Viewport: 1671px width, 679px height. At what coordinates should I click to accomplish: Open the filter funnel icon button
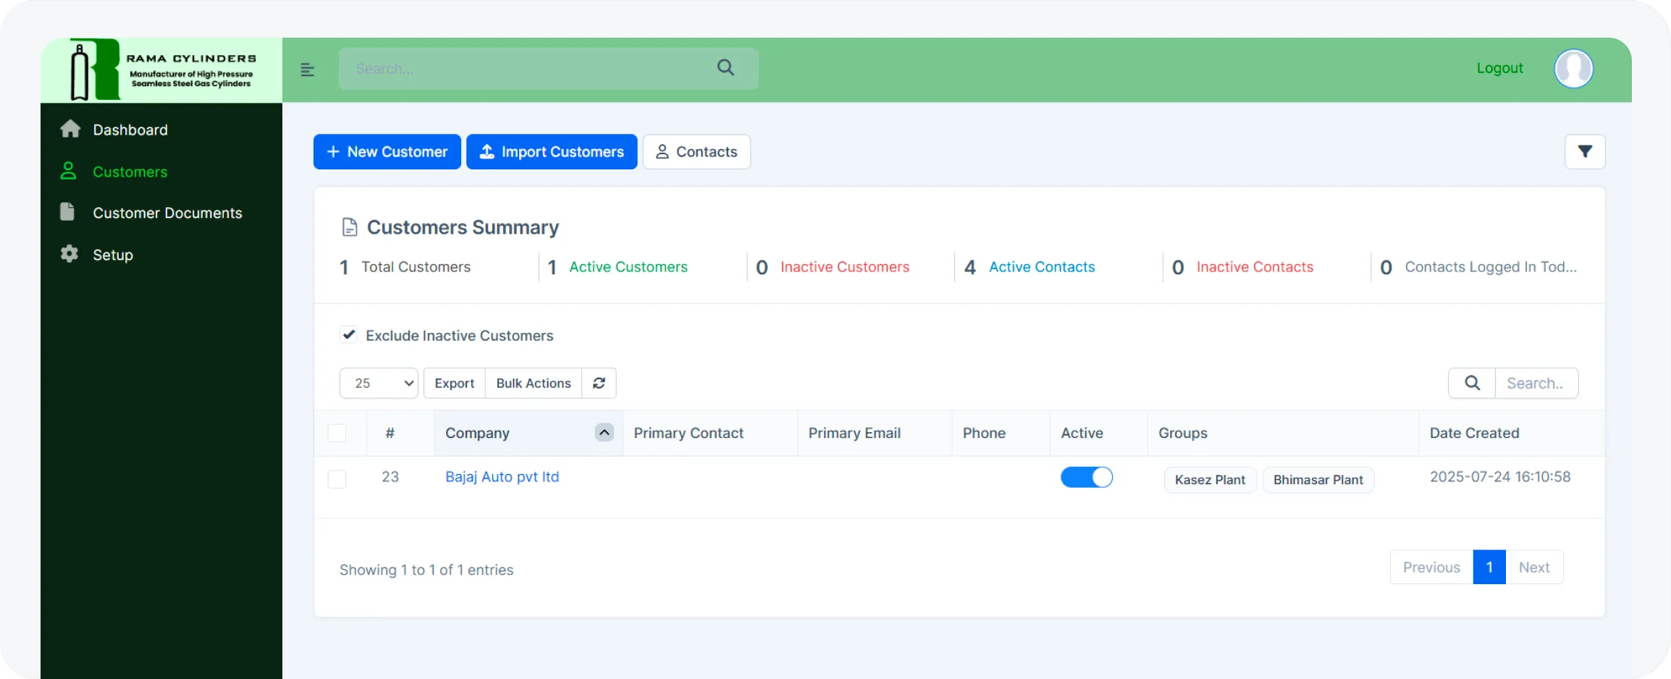click(1585, 151)
